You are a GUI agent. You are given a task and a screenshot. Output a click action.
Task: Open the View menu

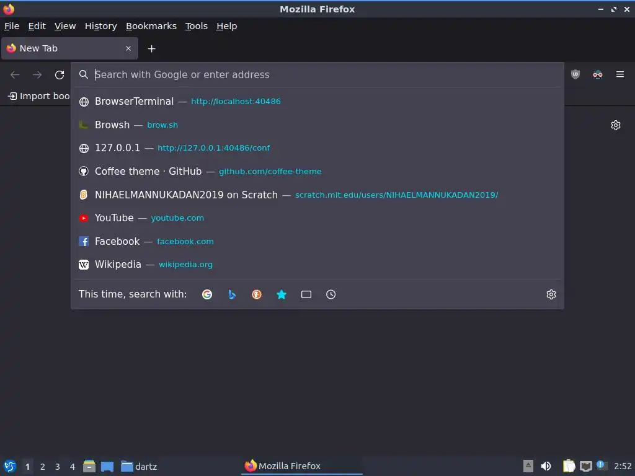click(65, 26)
